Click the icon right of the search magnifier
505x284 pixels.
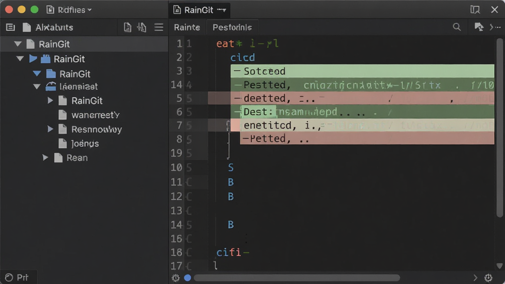479,27
